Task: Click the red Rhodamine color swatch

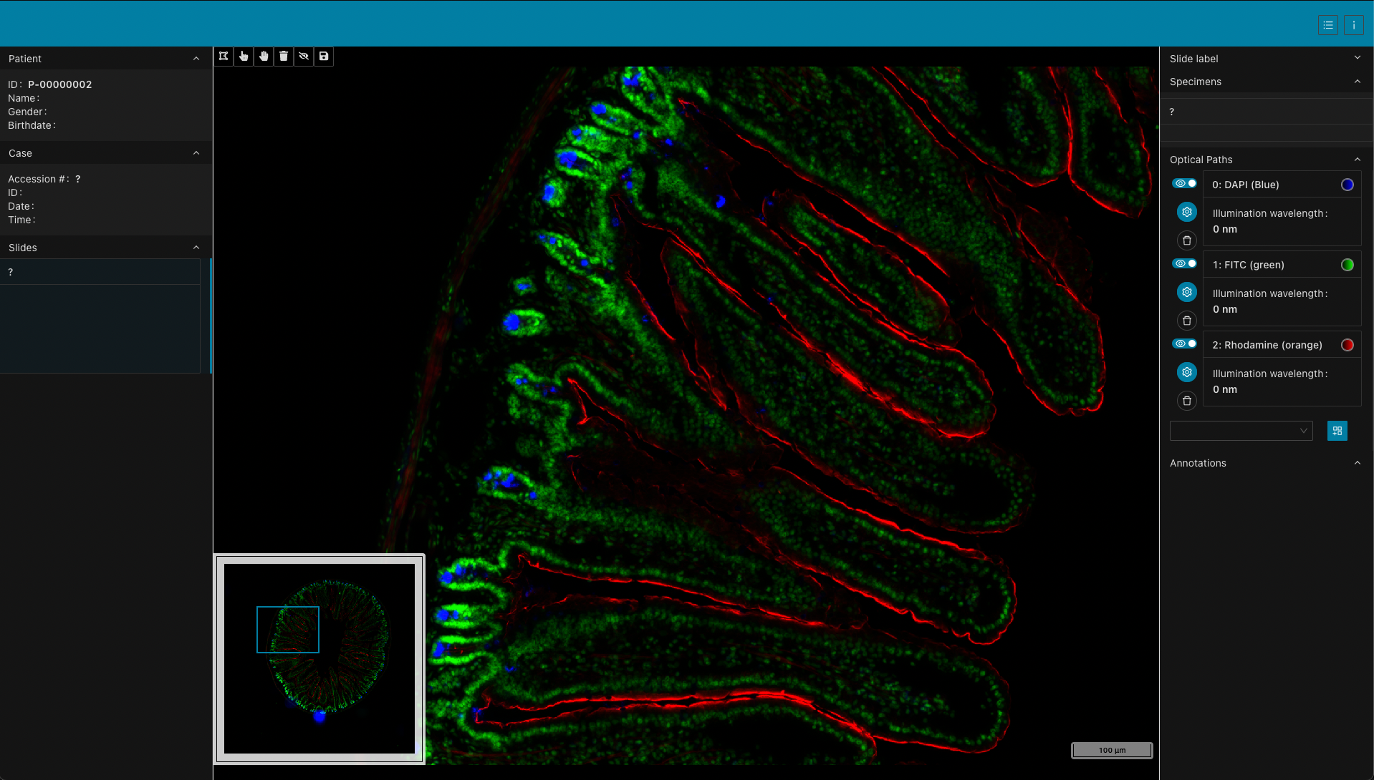Action: [x=1347, y=345]
